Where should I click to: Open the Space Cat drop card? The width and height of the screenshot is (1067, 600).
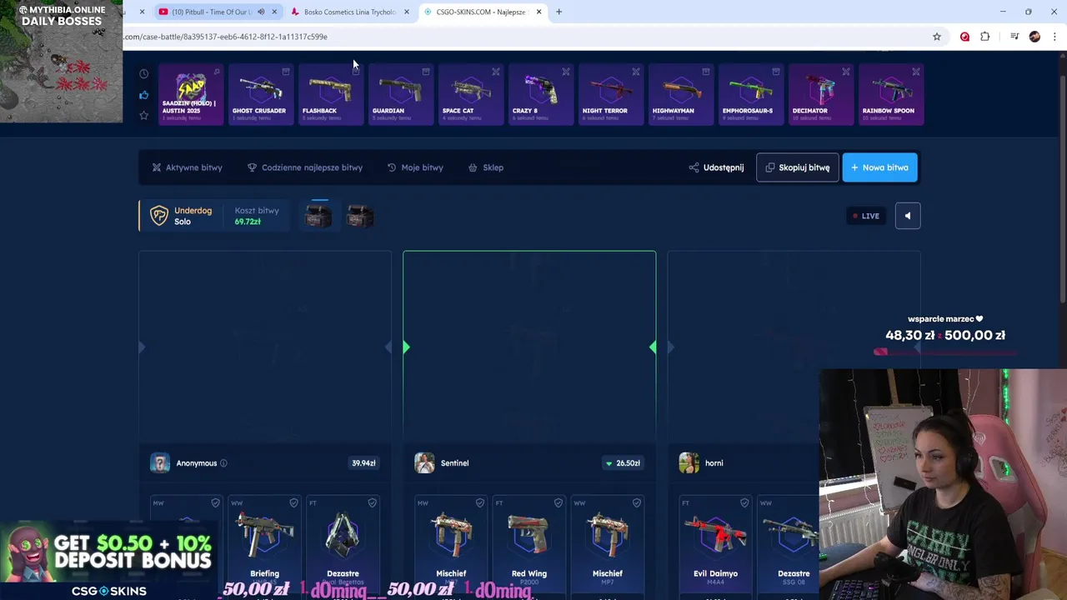(x=469, y=95)
